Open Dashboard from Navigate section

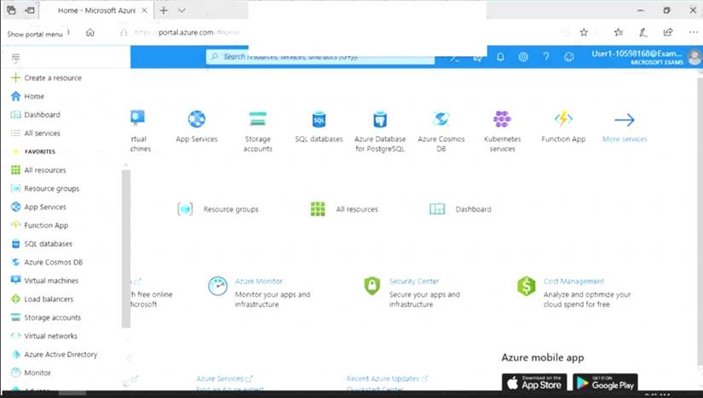click(x=460, y=209)
